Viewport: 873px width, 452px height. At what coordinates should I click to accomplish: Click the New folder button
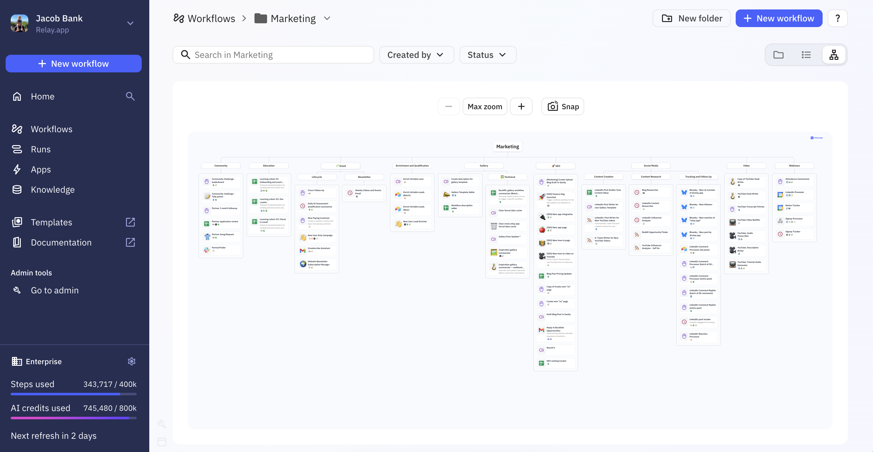coord(691,18)
